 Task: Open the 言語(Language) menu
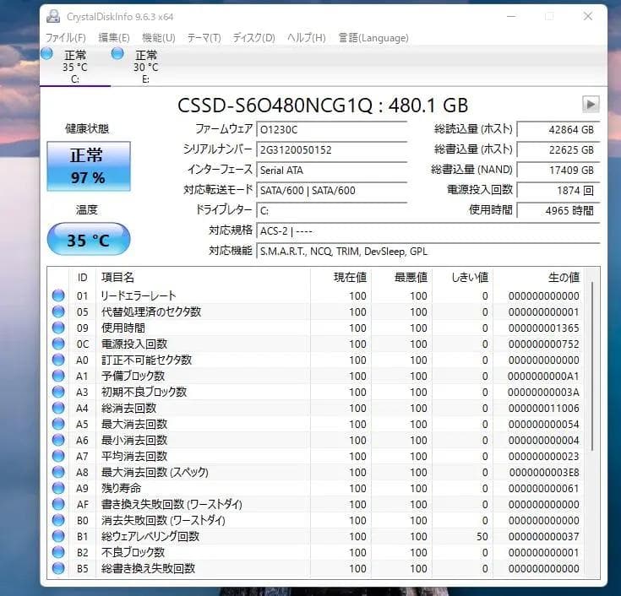(x=373, y=38)
